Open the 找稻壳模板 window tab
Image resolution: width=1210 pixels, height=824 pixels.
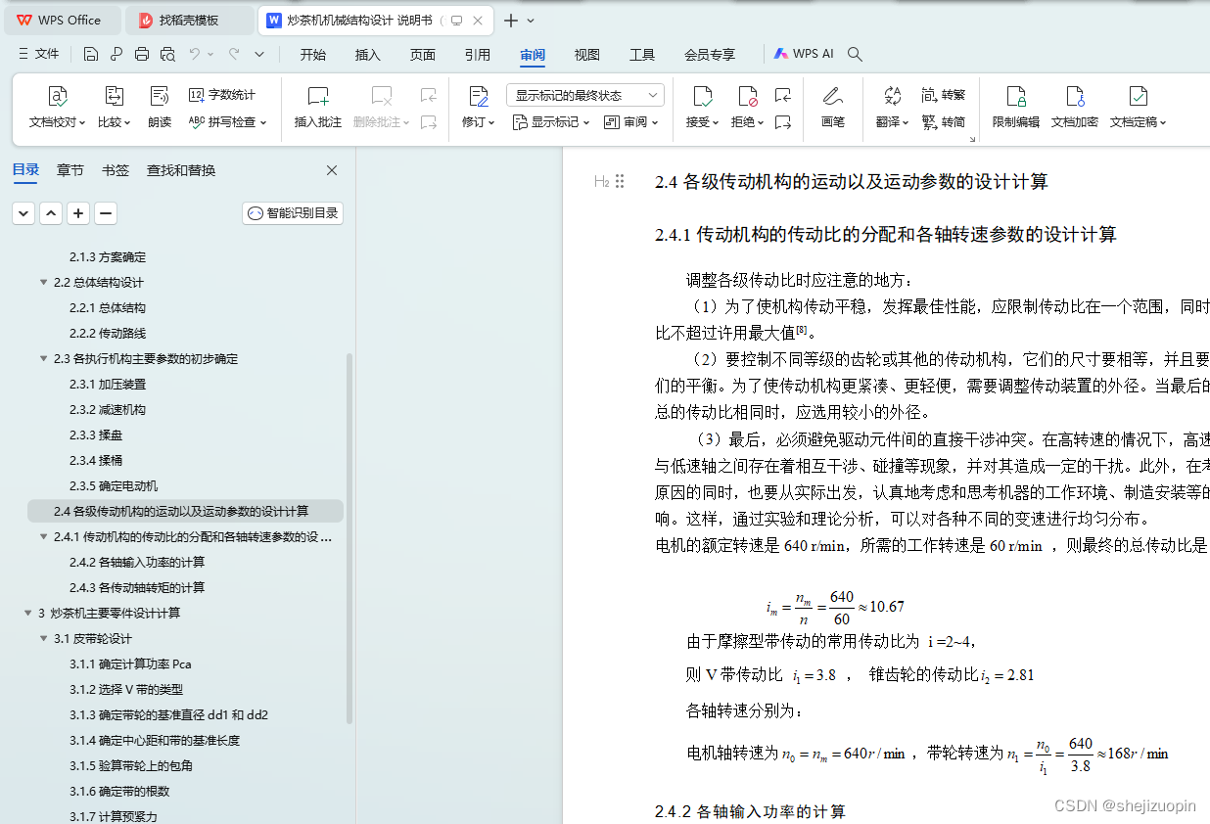190,20
